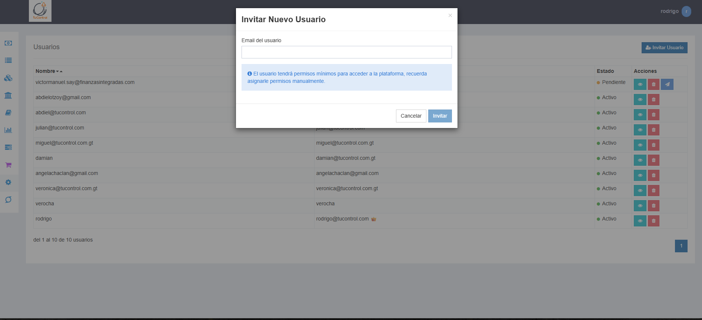
Task: Select the miguel@tucontrol.com.gt email cell
Action: (345, 143)
